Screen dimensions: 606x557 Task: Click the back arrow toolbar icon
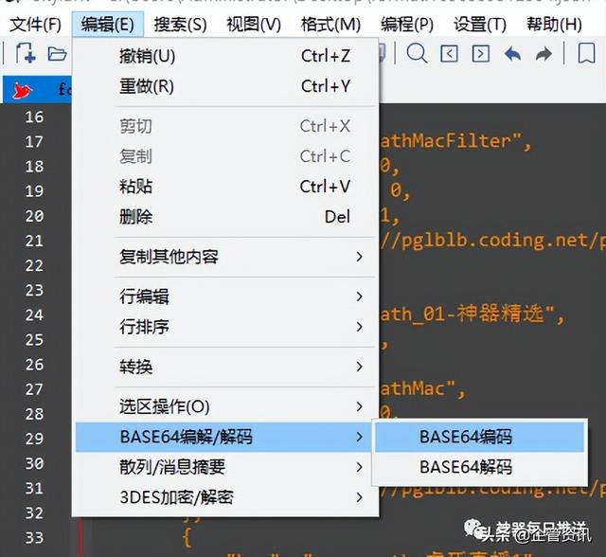point(512,54)
